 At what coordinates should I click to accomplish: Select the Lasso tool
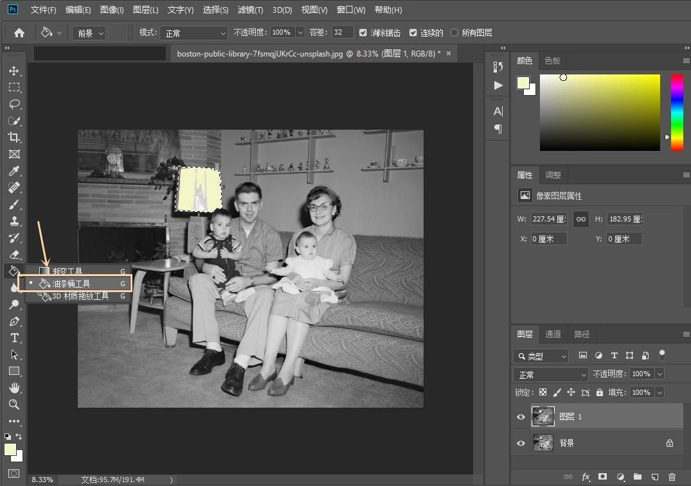point(13,104)
